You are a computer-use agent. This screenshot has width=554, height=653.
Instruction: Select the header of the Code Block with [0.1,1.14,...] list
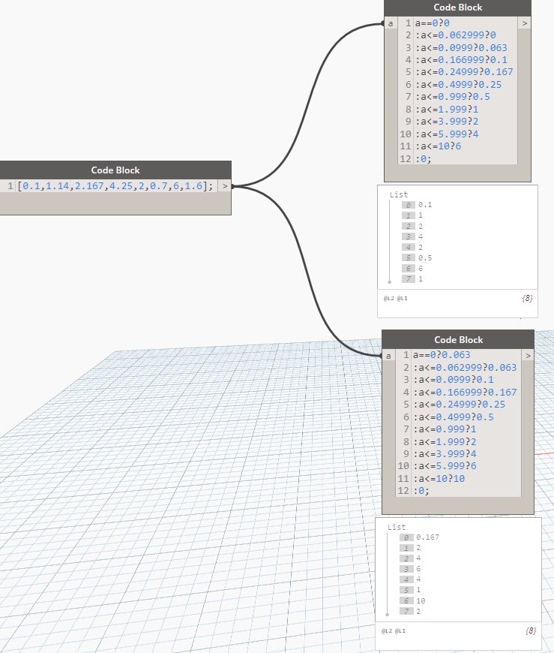pos(115,170)
